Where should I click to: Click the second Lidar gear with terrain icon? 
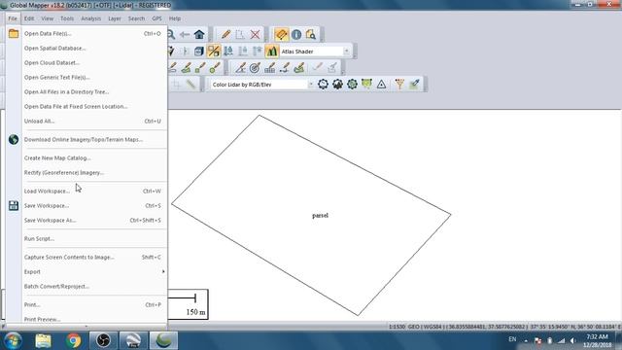tap(337, 85)
